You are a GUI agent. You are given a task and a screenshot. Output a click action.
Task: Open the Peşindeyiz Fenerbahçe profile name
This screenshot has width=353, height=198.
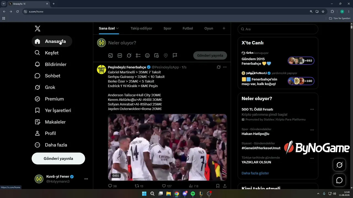click(127, 67)
